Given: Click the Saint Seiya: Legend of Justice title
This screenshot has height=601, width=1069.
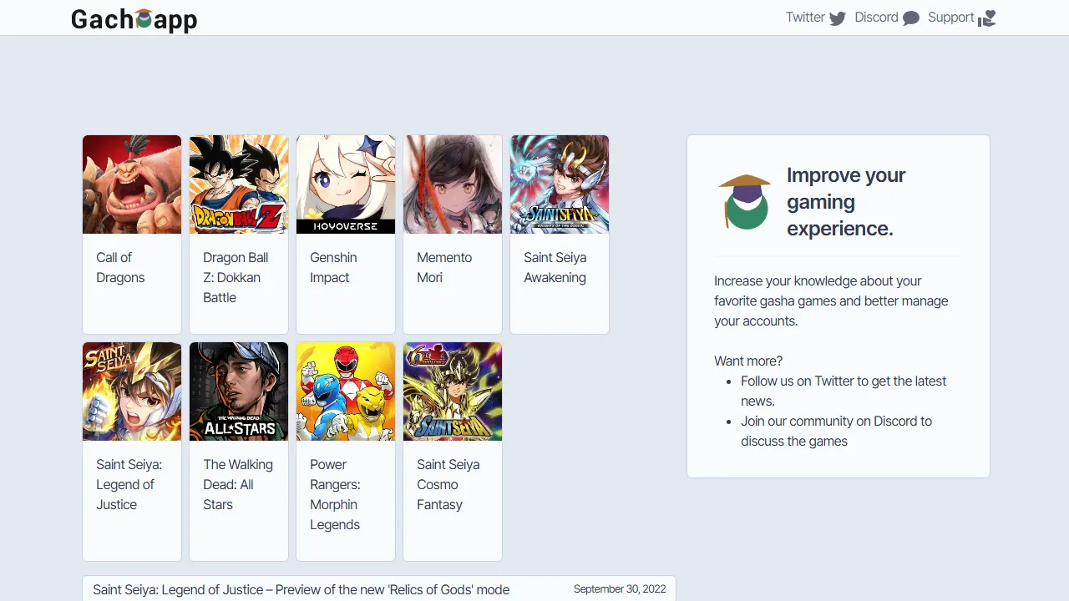Looking at the screenshot, I should [129, 484].
